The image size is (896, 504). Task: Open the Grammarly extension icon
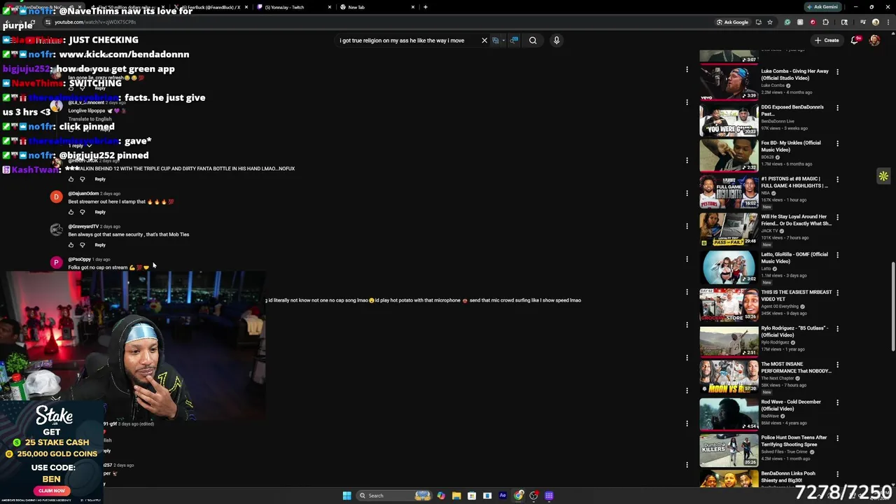pyautogui.click(x=787, y=22)
